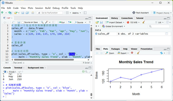This screenshot has width=173, height=101.
Task: Open the Help tab in lower pane
Action: click(x=125, y=49)
